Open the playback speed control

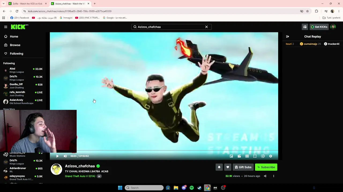(263, 156)
